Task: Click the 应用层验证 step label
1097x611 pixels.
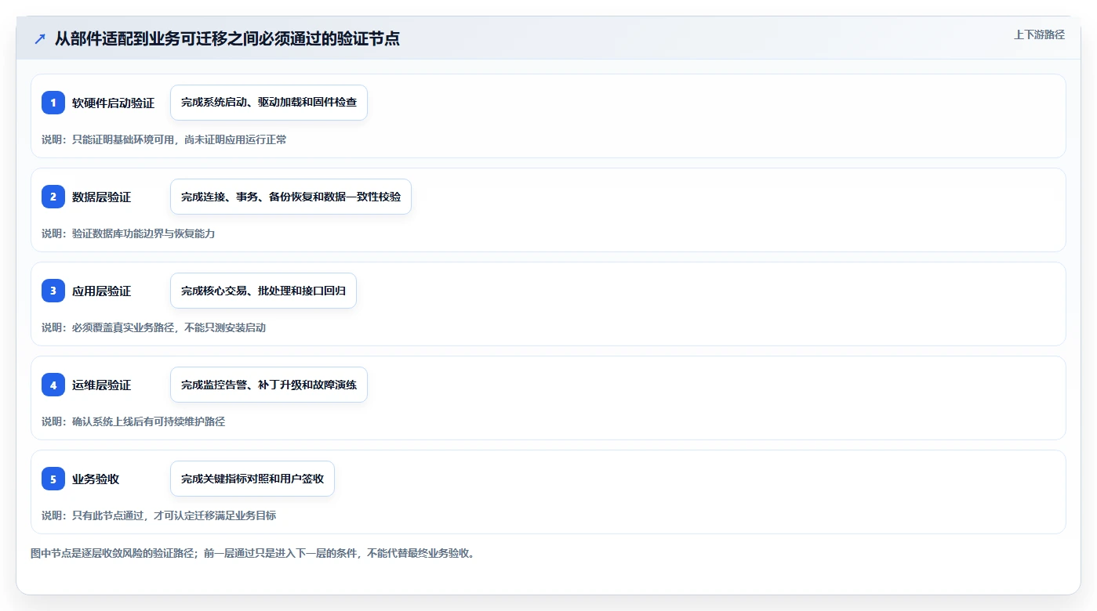Action: (x=101, y=291)
